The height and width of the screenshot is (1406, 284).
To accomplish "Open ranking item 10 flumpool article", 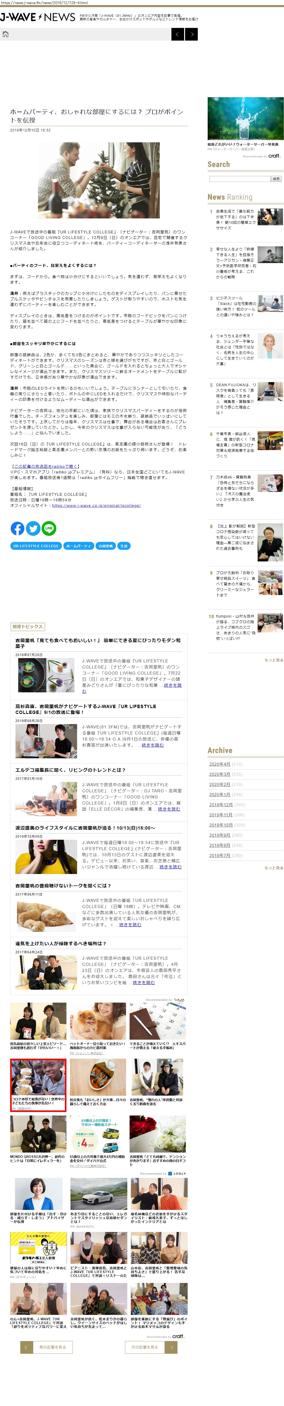I will pos(236,627).
